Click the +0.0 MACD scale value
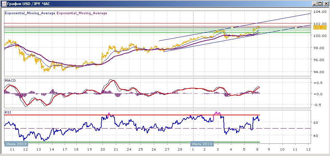The image size is (330, 156). [x=318, y=94]
